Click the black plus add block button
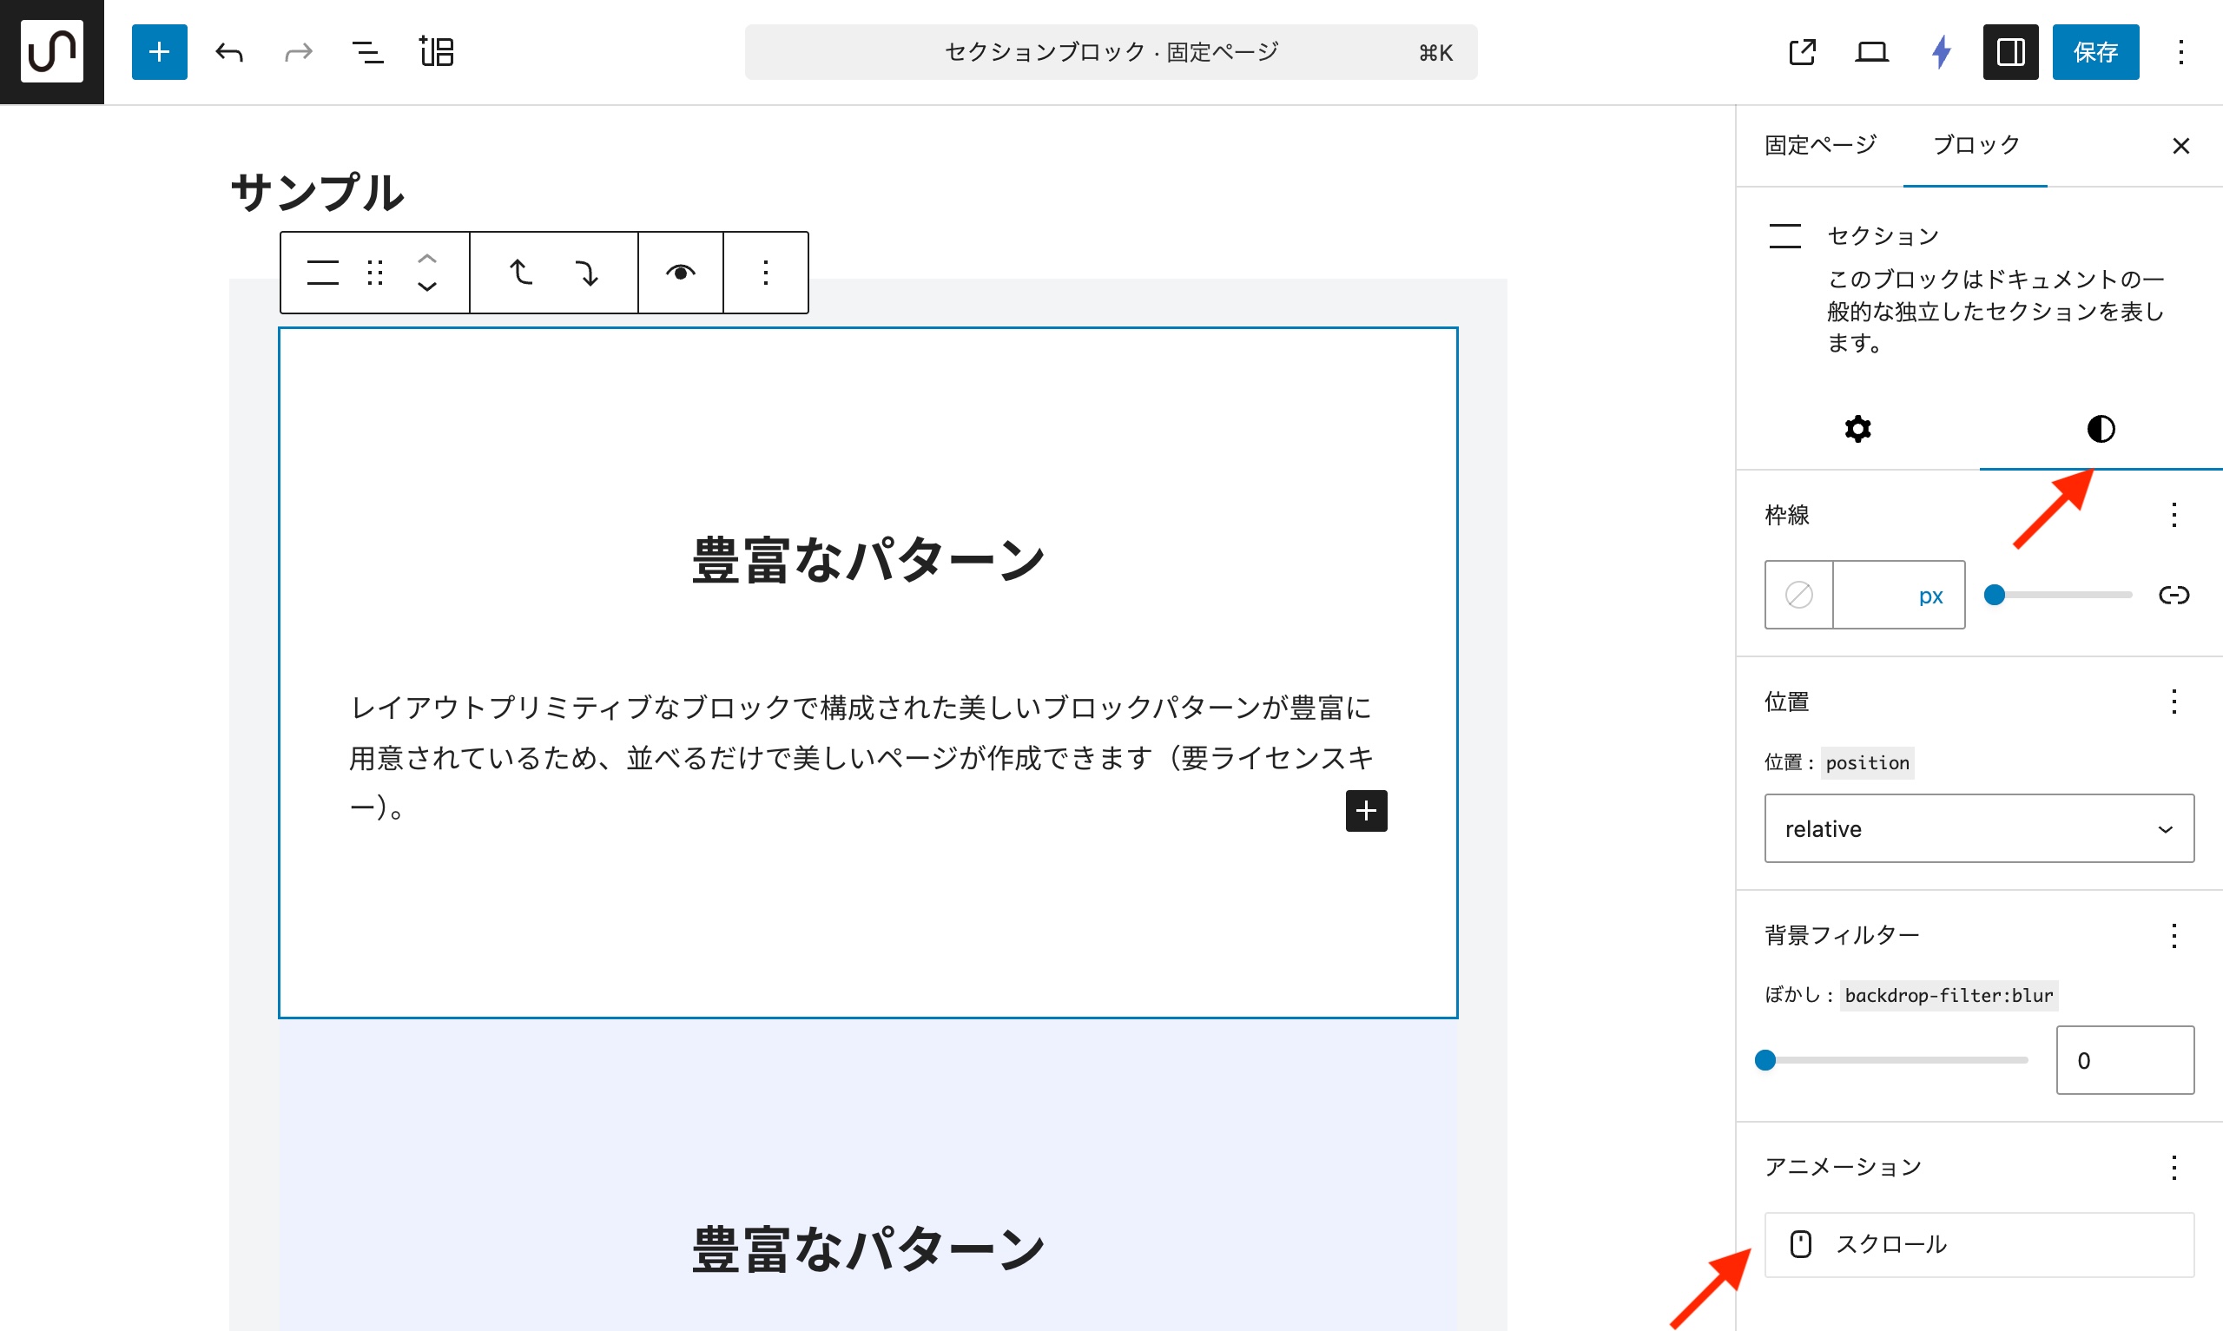Screen dimensions: 2223x1331 coord(1366,811)
